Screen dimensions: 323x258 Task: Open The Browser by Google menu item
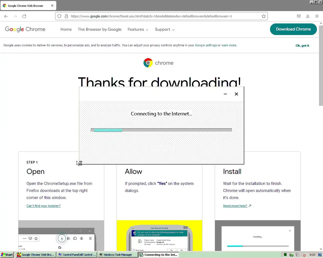[x=100, y=29]
